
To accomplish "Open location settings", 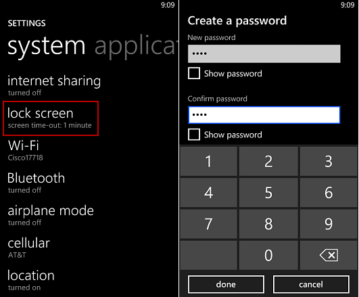I will (31, 280).
